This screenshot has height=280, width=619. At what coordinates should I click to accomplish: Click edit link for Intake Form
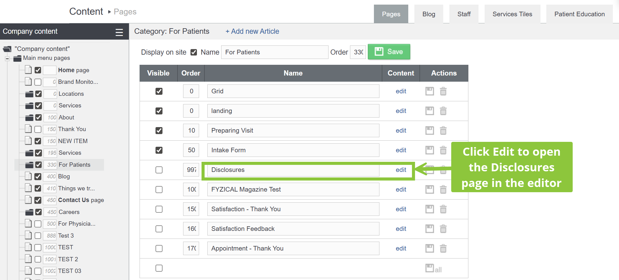pyautogui.click(x=401, y=150)
